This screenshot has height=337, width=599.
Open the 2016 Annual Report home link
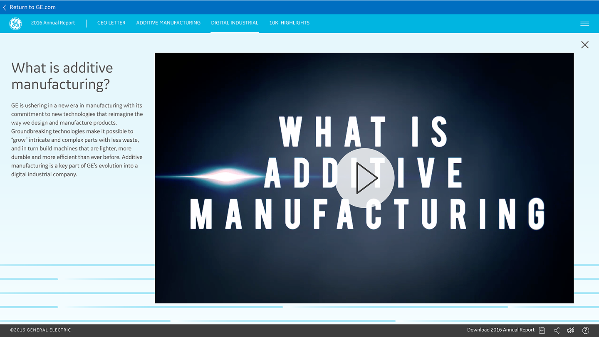click(53, 23)
